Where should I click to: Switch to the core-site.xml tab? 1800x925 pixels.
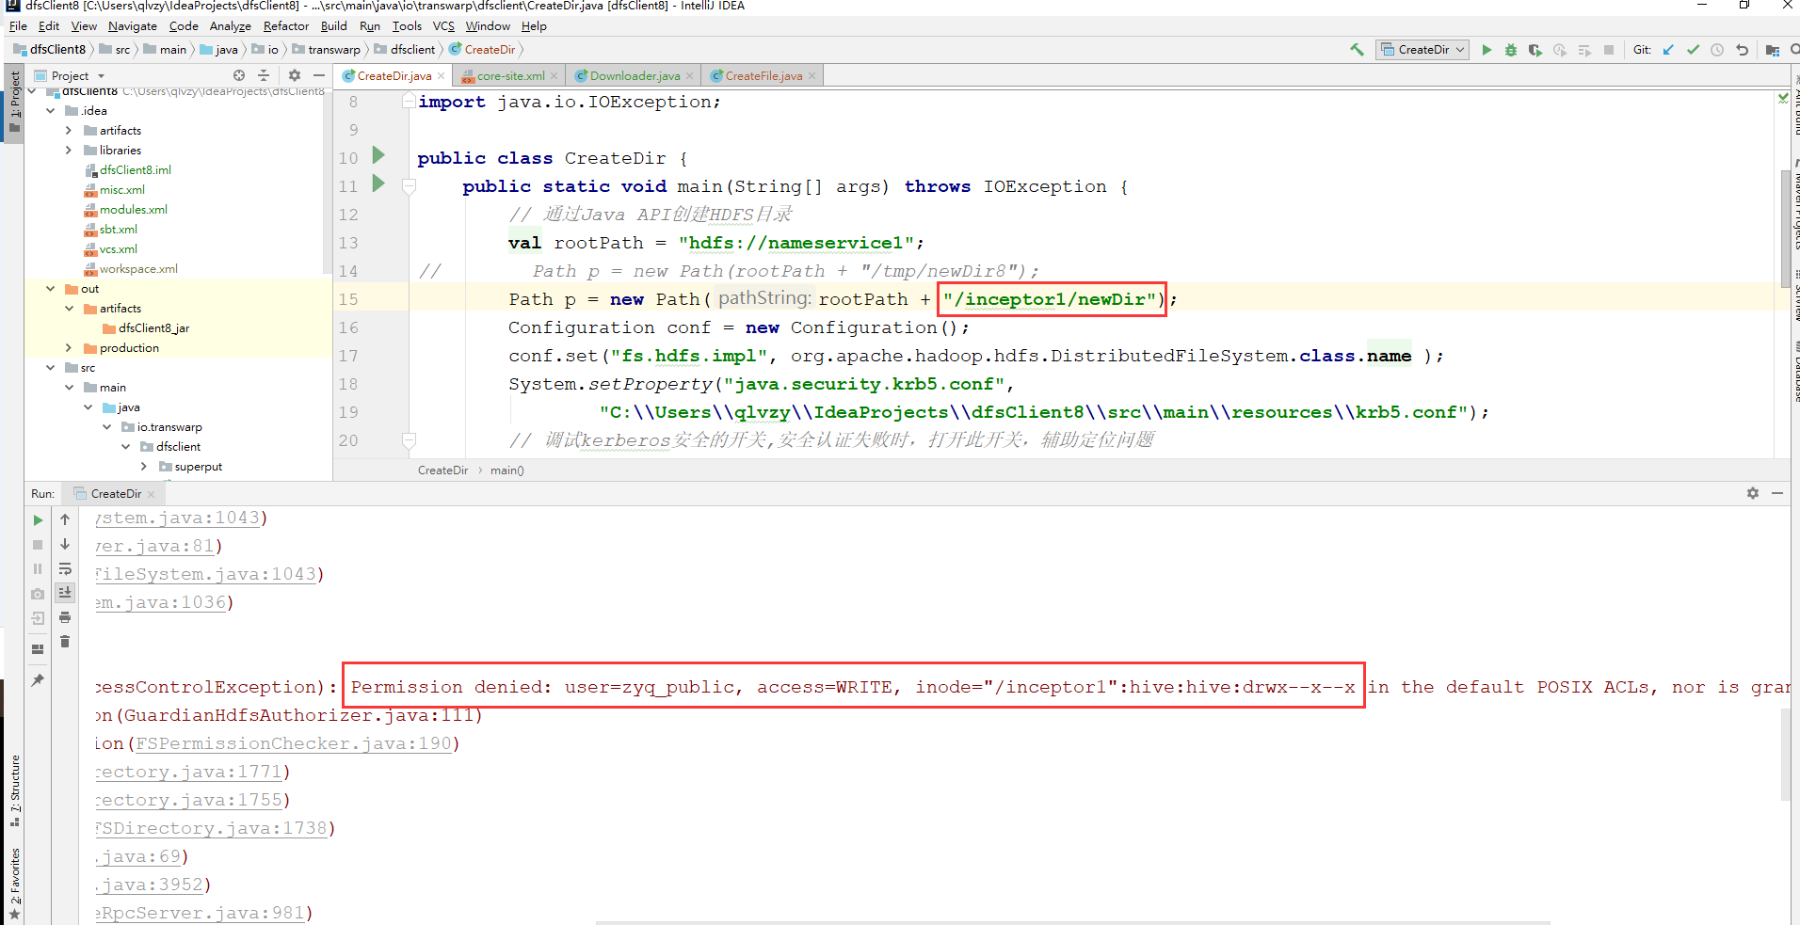[510, 76]
